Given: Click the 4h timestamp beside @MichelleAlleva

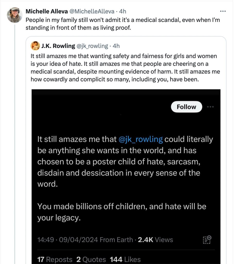Looking at the screenshot, I should 123,11.
